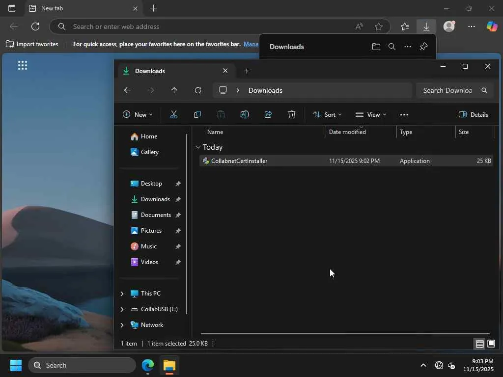Viewport: 503px width, 377px height.
Task: Click the Refresh button in File Explorer
Action: tap(198, 90)
